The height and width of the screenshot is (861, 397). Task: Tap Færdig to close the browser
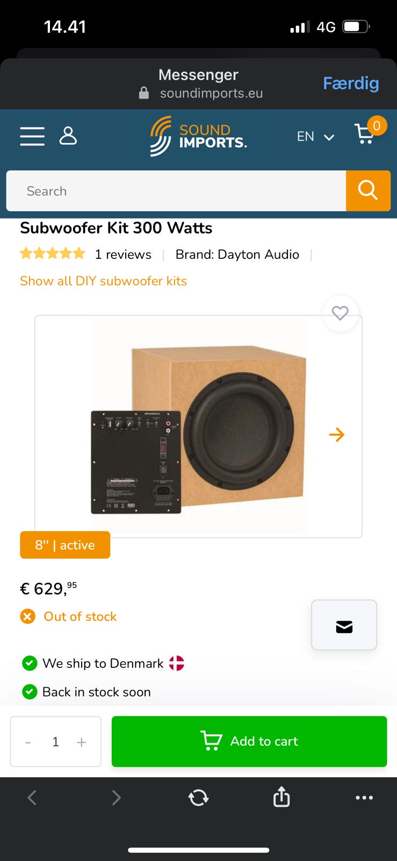pyautogui.click(x=351, y=83)
